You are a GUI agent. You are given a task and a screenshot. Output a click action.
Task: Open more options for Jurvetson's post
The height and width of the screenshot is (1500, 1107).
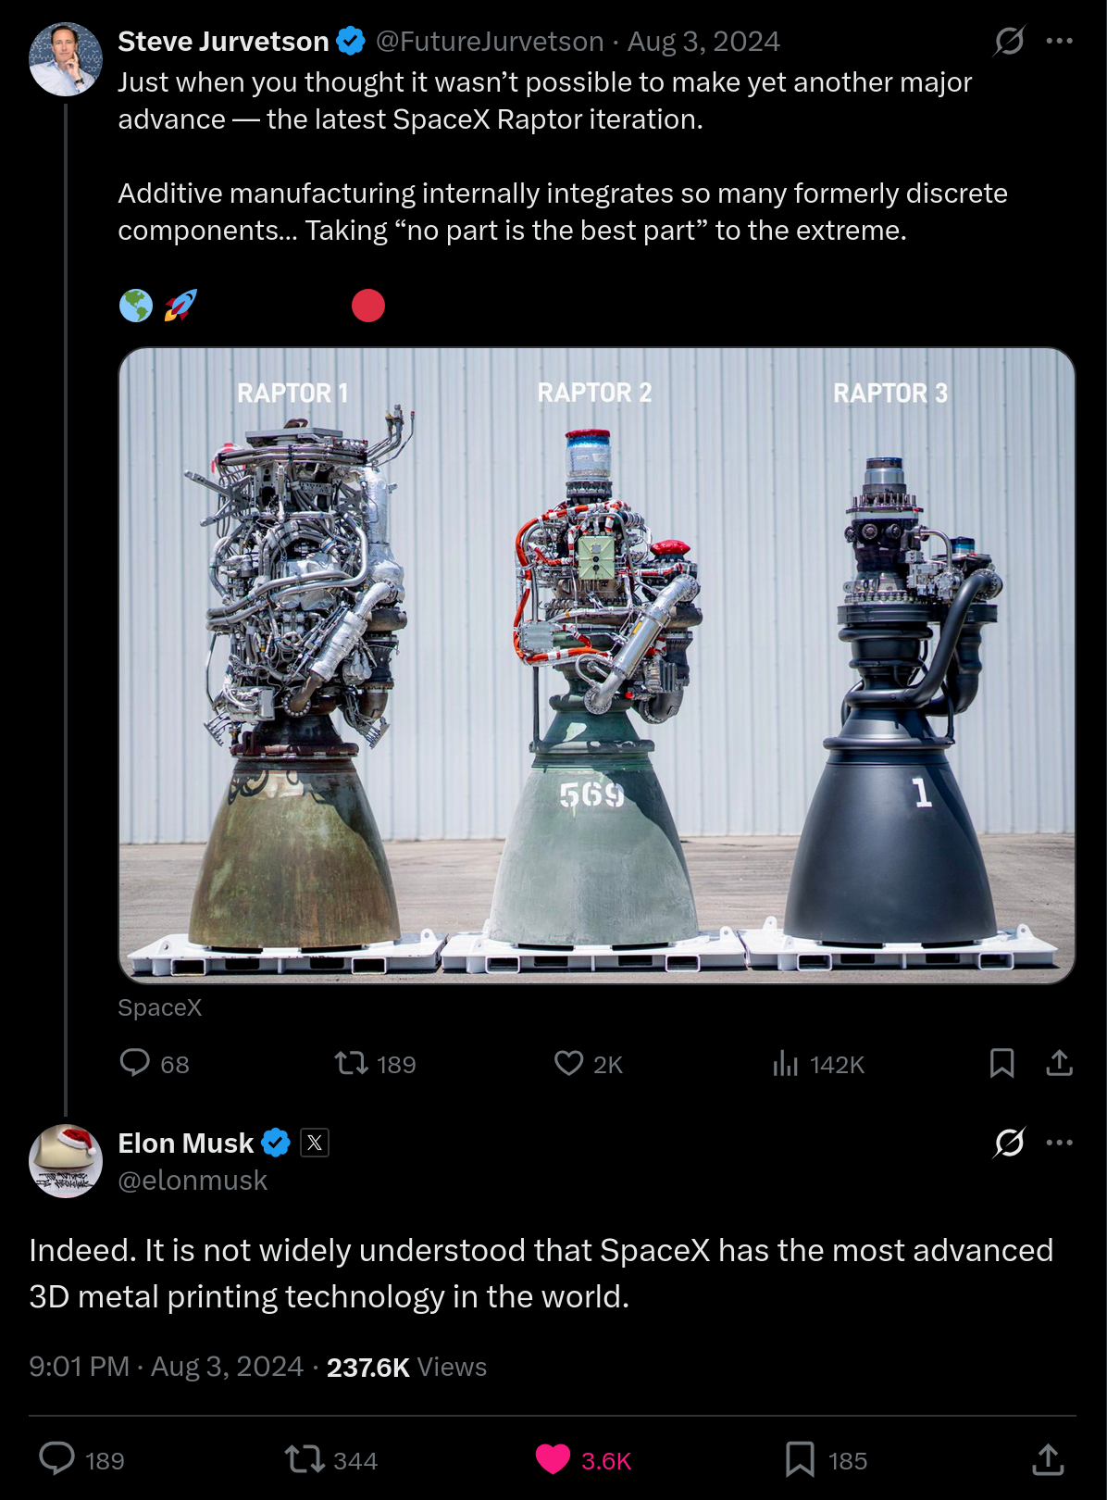[x=1059, y=41]
